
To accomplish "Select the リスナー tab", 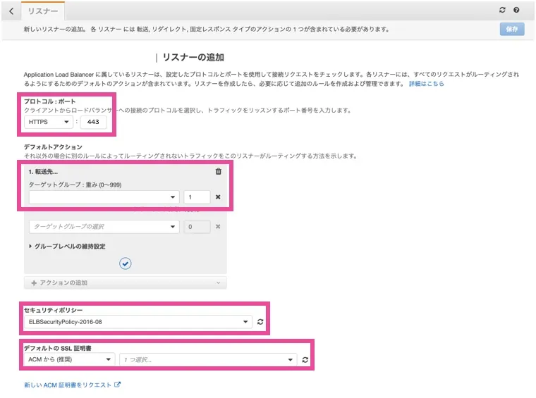I will (43, 11).
